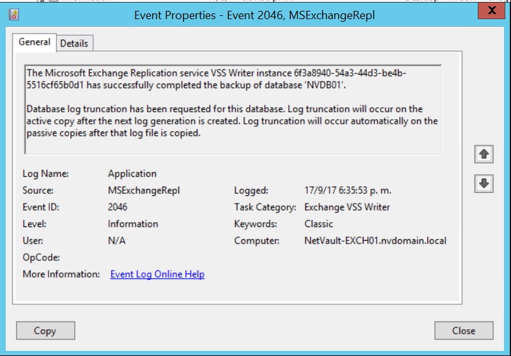Viewport: 511px width, 356px height.
Task: Click inside the event description text box
Action: coord(233,109)
